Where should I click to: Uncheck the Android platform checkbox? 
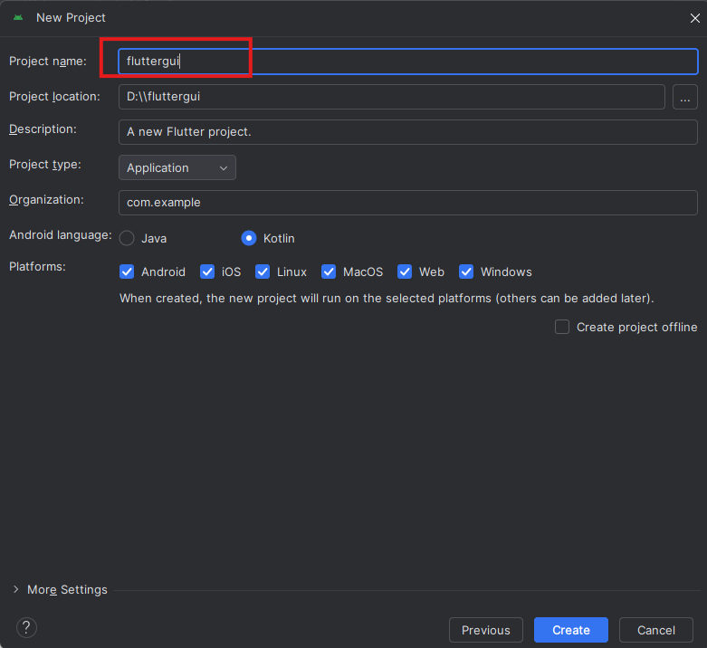128,272
